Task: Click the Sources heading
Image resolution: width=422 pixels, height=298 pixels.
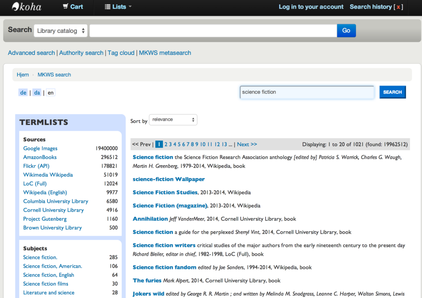Action: tap(34, 139)
